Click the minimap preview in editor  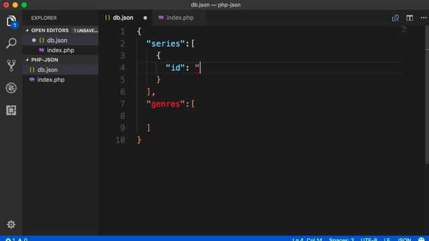(x=404, y=29)
